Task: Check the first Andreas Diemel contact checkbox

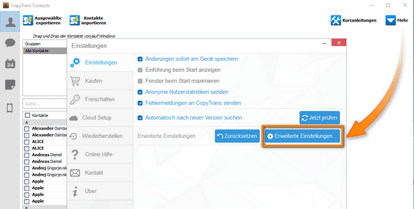Action: click(x=26, y=155)
